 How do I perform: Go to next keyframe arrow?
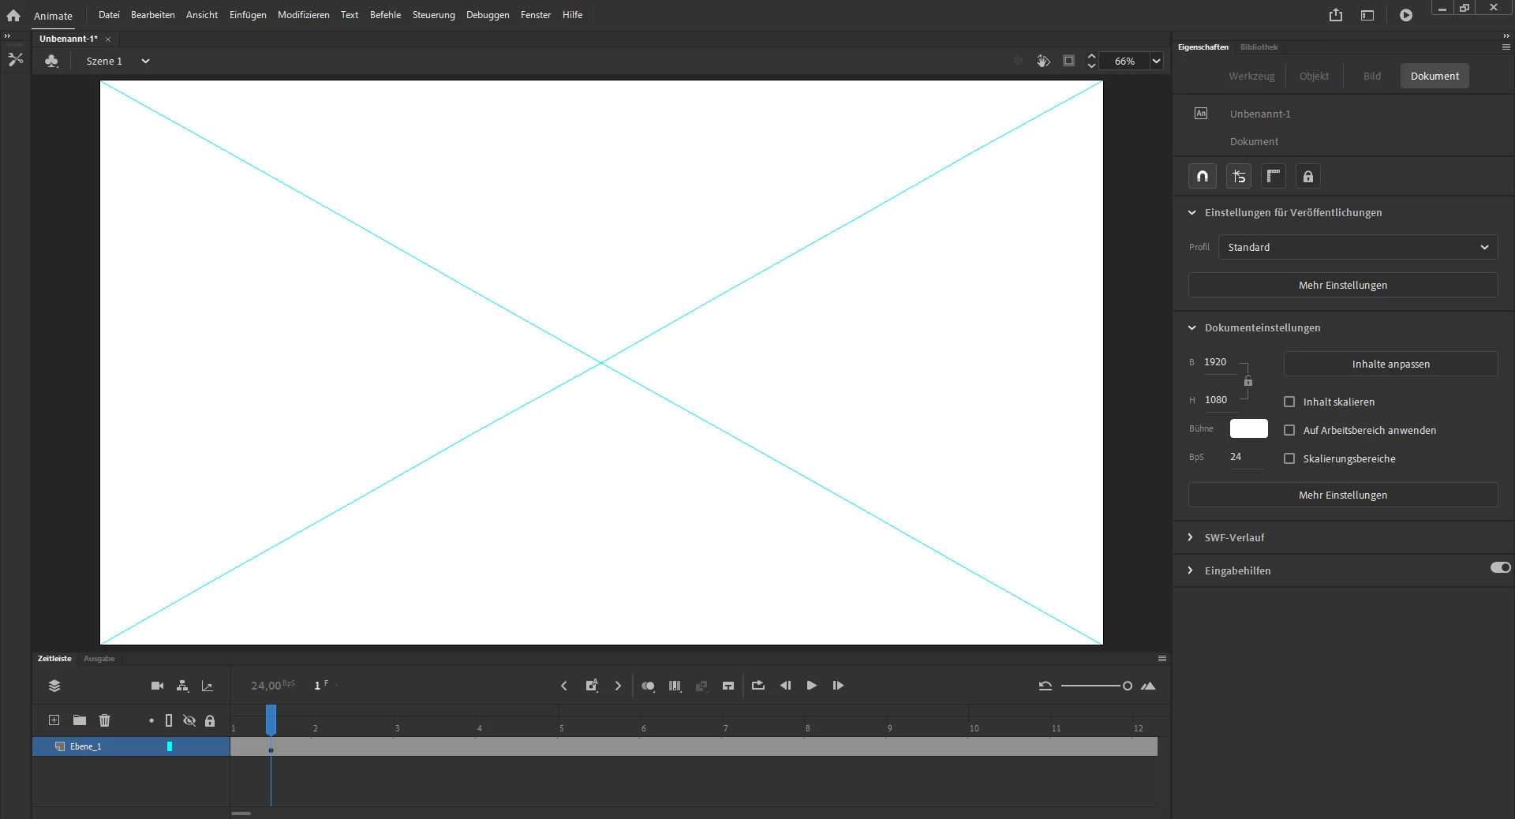(x=618, y=686)
